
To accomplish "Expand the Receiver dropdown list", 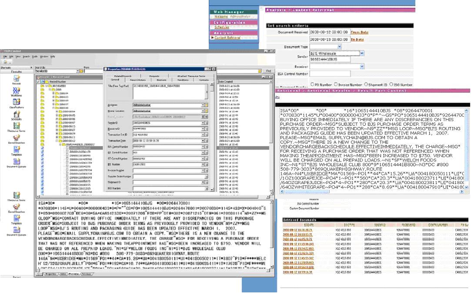I will click(x=362, y=67).
